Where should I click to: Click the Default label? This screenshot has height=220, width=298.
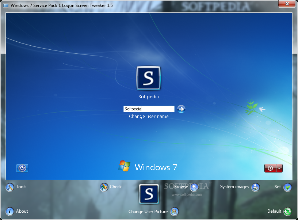274,211
